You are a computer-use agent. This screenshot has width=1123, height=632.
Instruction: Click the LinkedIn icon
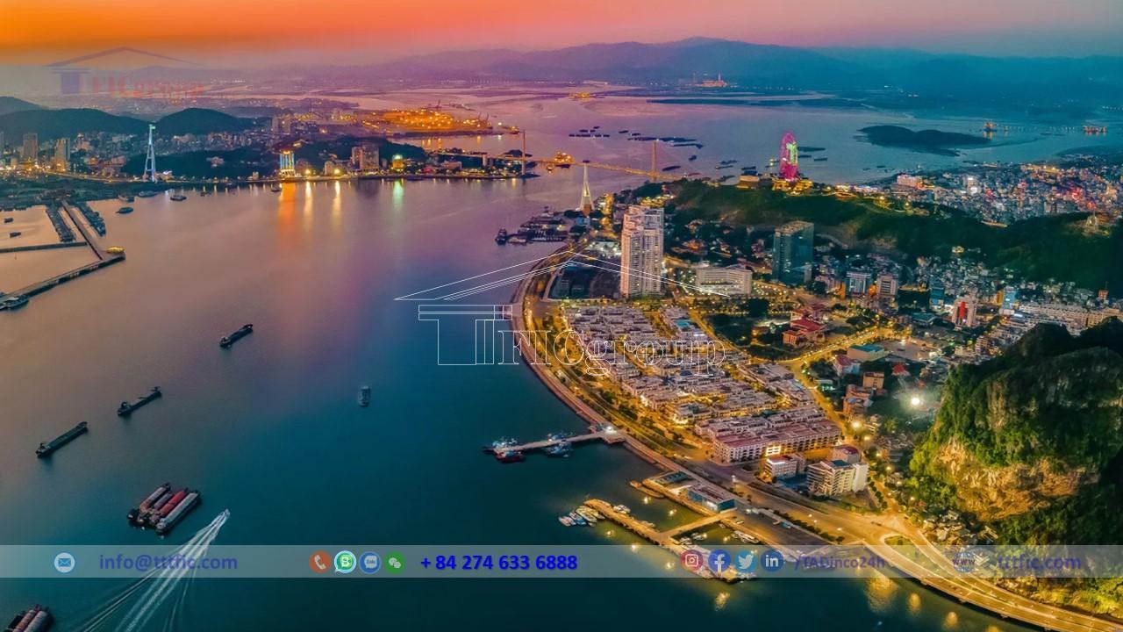772,561
